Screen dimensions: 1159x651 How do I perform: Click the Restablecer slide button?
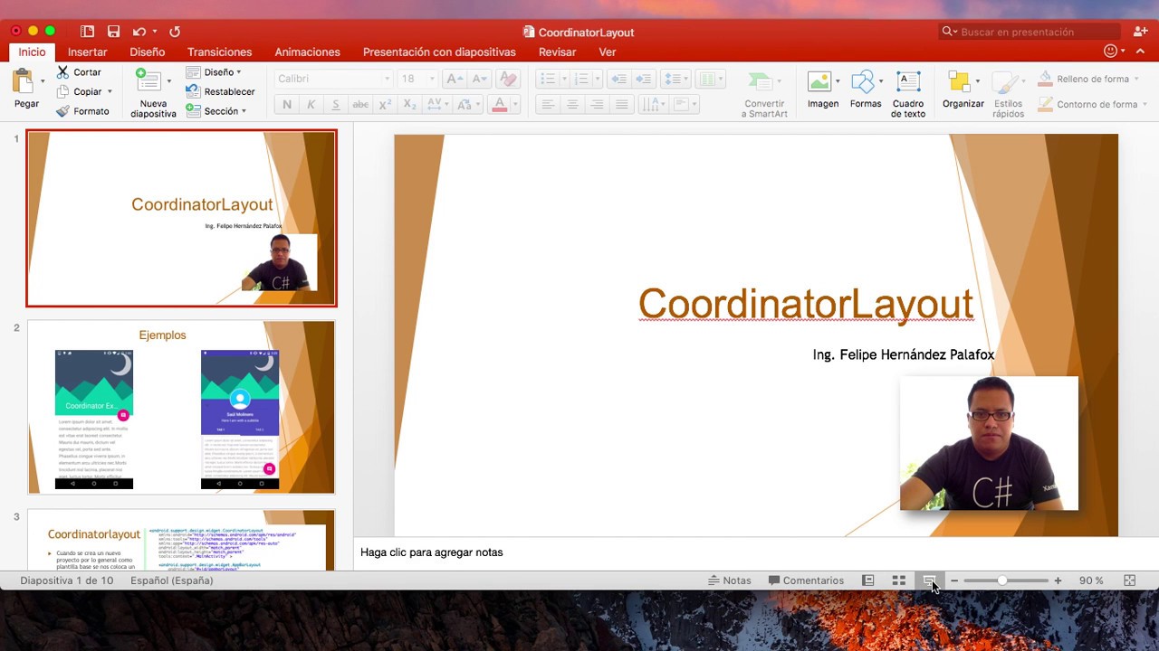coord(220,91)
